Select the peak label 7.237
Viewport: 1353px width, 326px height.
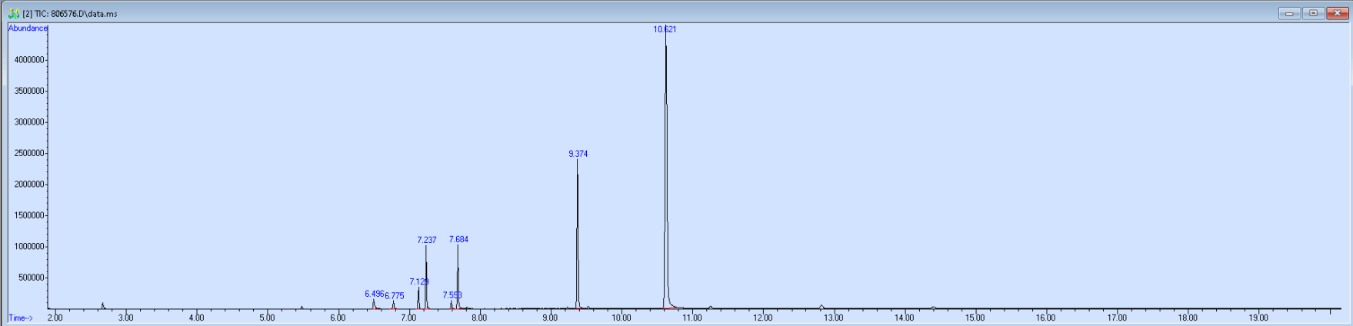point(427,240)
